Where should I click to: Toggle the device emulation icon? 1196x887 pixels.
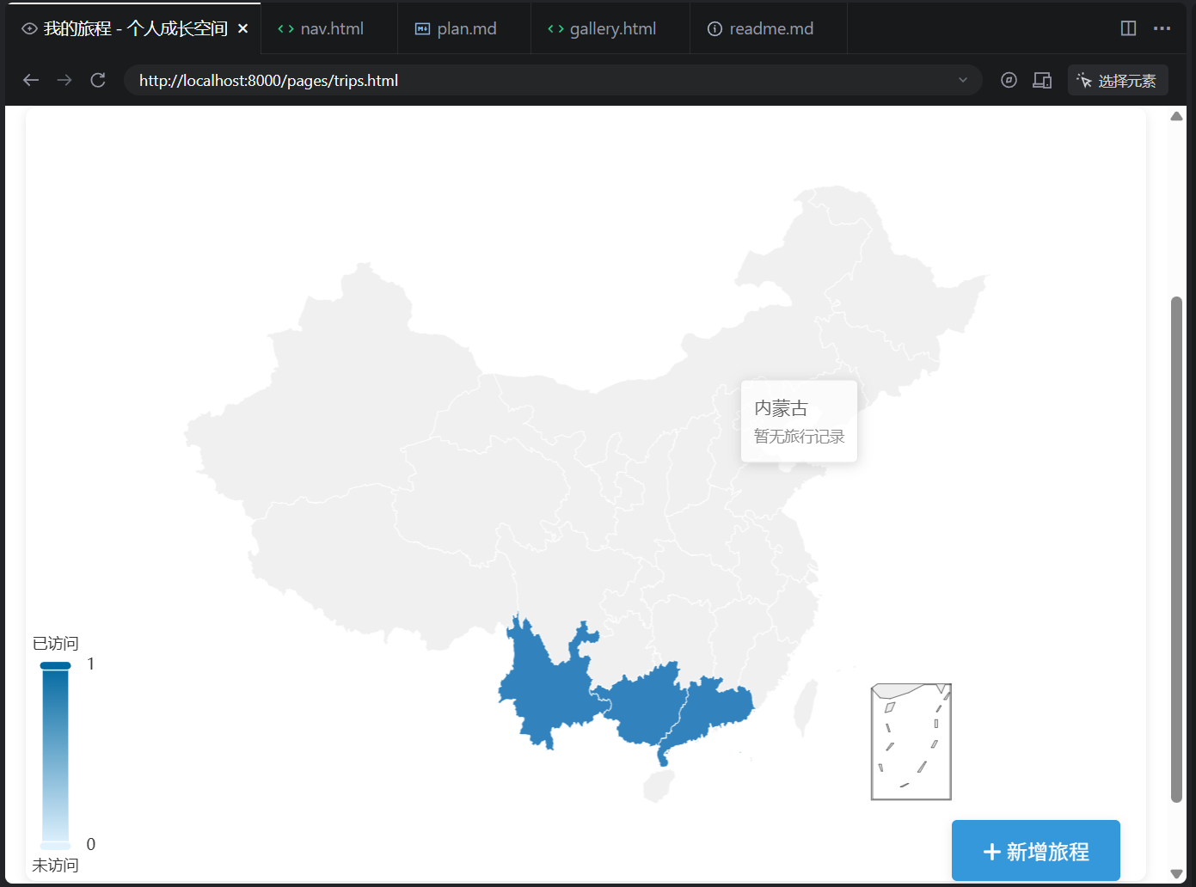click(x=1042, y=80)
